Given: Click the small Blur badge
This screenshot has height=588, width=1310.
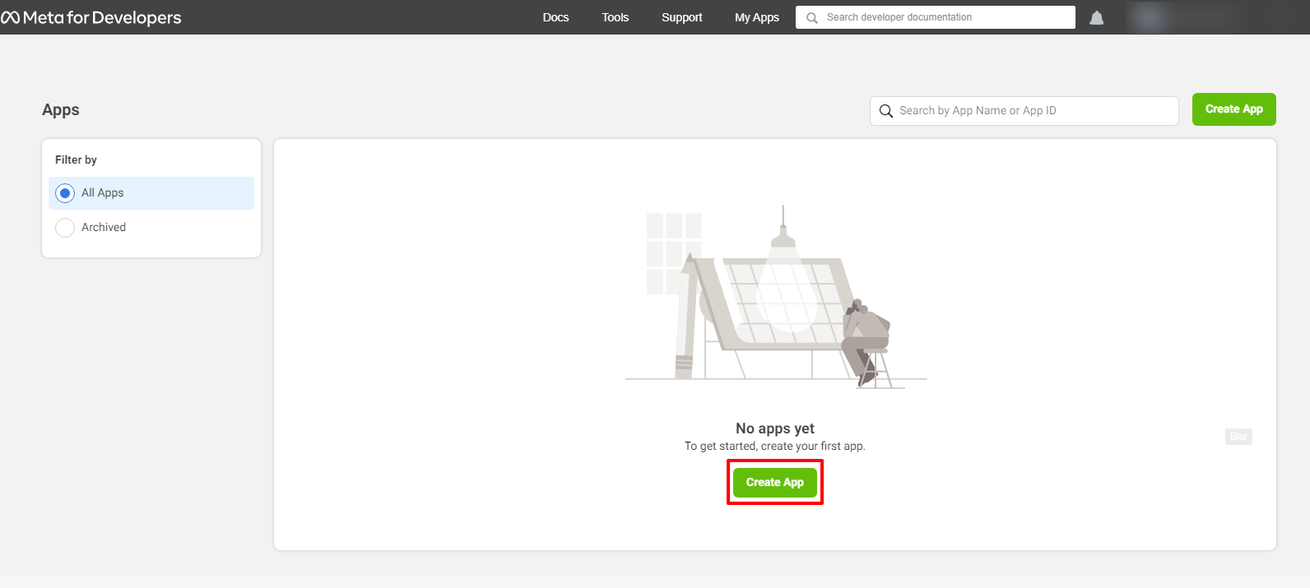Looking at the screenshot, I should pos(1238,437).
